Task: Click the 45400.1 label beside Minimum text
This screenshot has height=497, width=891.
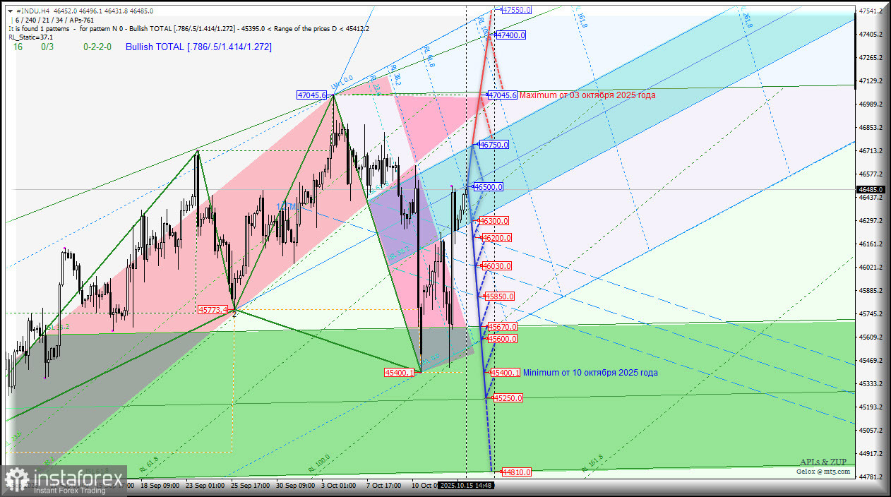Action: 506,372
